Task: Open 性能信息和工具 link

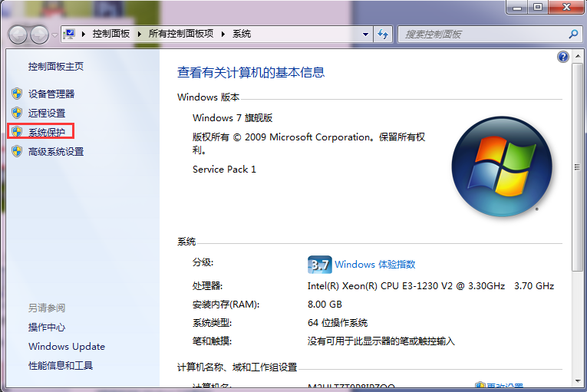Action: click(61, 365)
